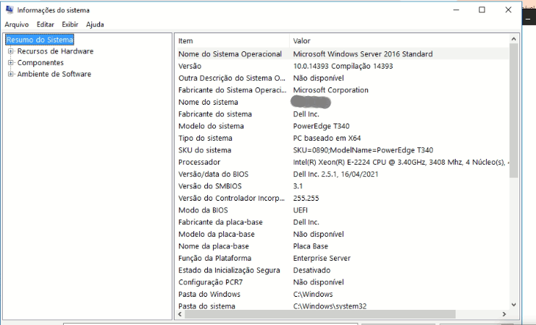
Task: Click the C:\Windows value
Action: (313, 294)
